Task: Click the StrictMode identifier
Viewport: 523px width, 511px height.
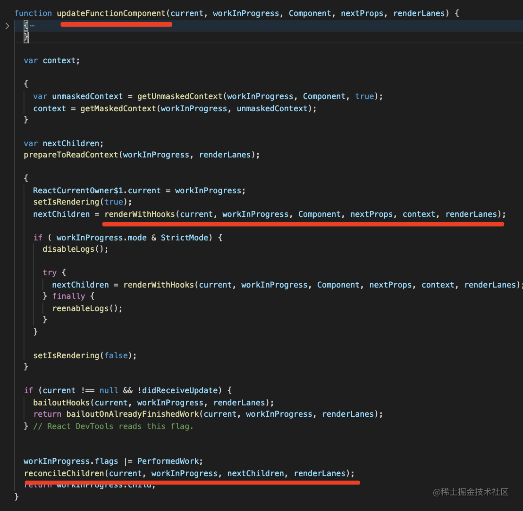Action: pyautogui.click(x=185, y=238)
